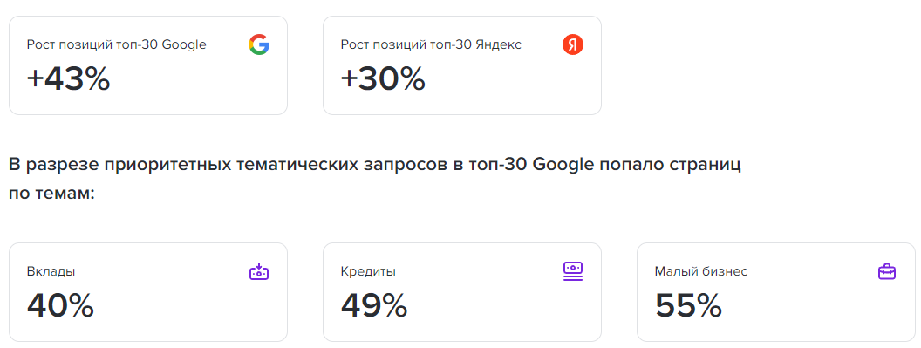Click the Вклады card title
Image resolution: width=921 pixels, height=348 pixels.
pyautogui.click(x=51, y=271)
